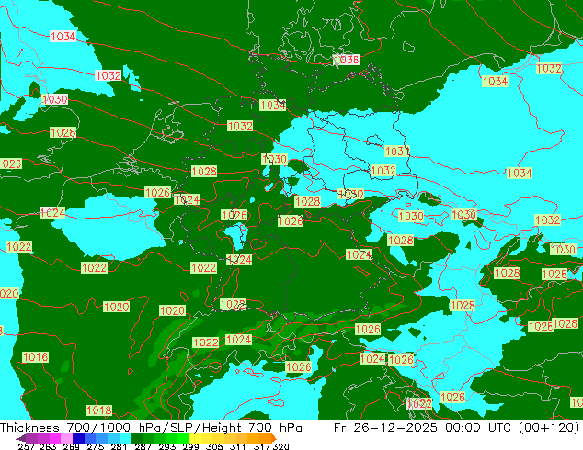Click the orange arrow at the legend end
583x450 pixels.
tap(274, 438)
